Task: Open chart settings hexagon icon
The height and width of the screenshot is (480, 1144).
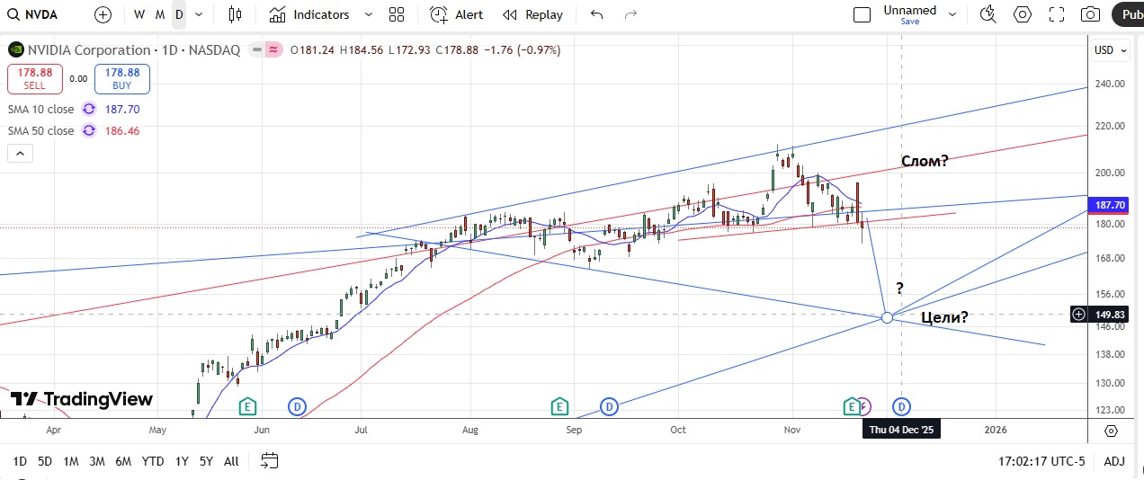Action: [1023, 14]
